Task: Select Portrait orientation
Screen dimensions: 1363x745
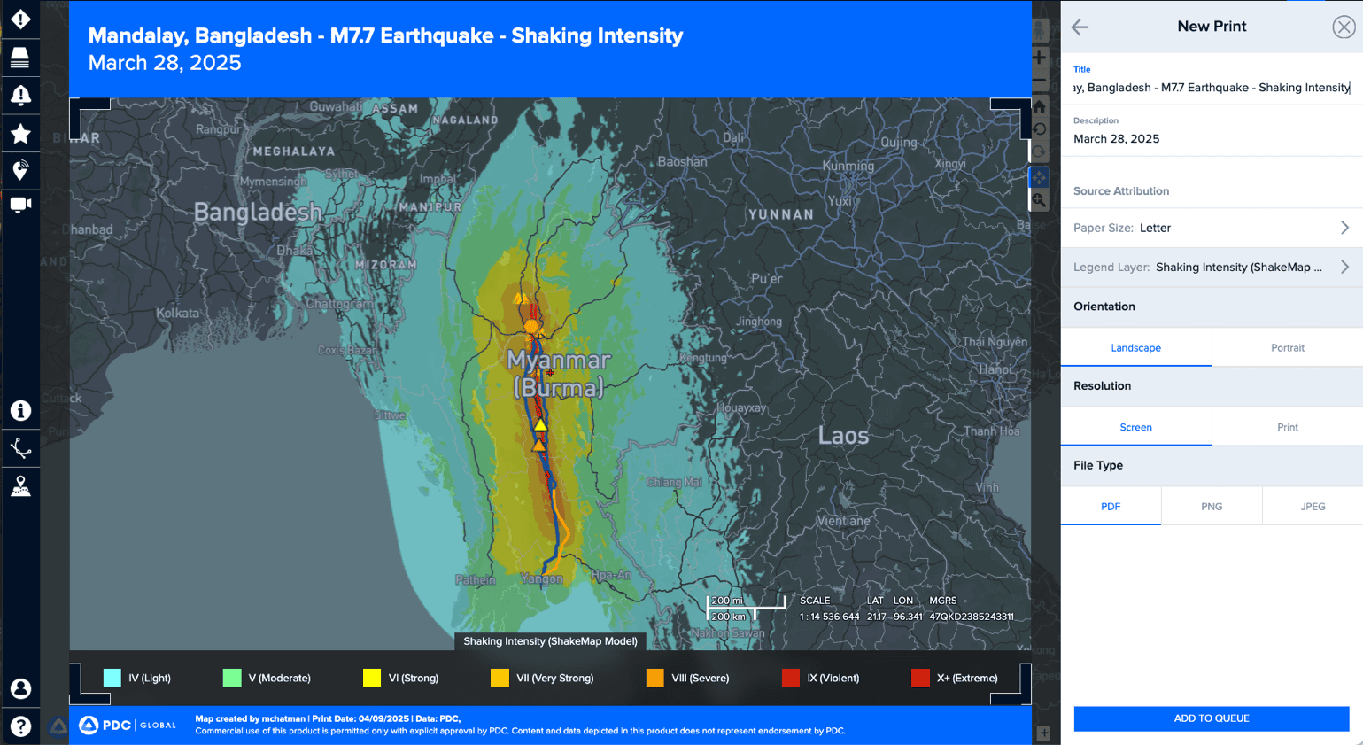Action: 1287,348
